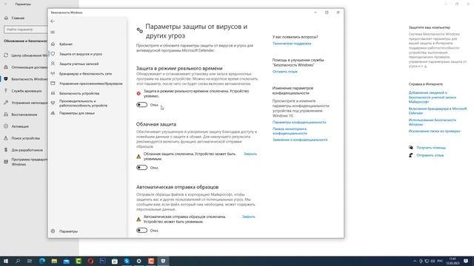The width and height of the screenshot is (474, 266).
Task: Open the input language indicator РУС
Action: (440, 261)
